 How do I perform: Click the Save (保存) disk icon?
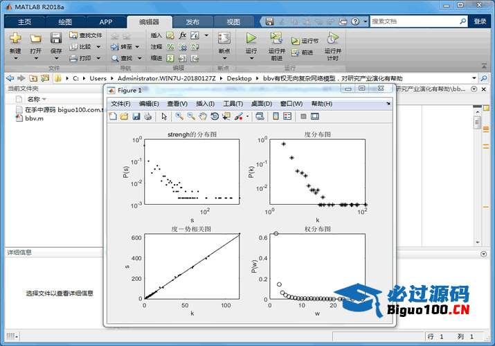pos(56,38)
